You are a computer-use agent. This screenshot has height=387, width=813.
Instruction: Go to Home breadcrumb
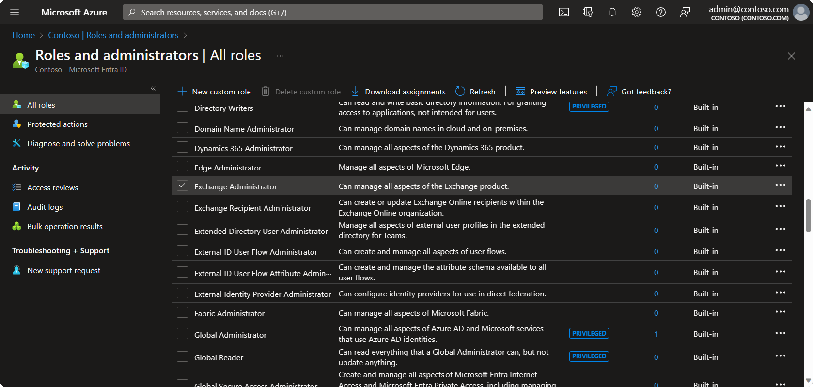[23, 35]
